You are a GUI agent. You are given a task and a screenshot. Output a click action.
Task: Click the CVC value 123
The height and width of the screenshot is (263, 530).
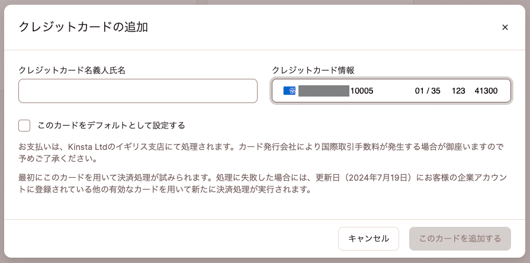point(458,91)
